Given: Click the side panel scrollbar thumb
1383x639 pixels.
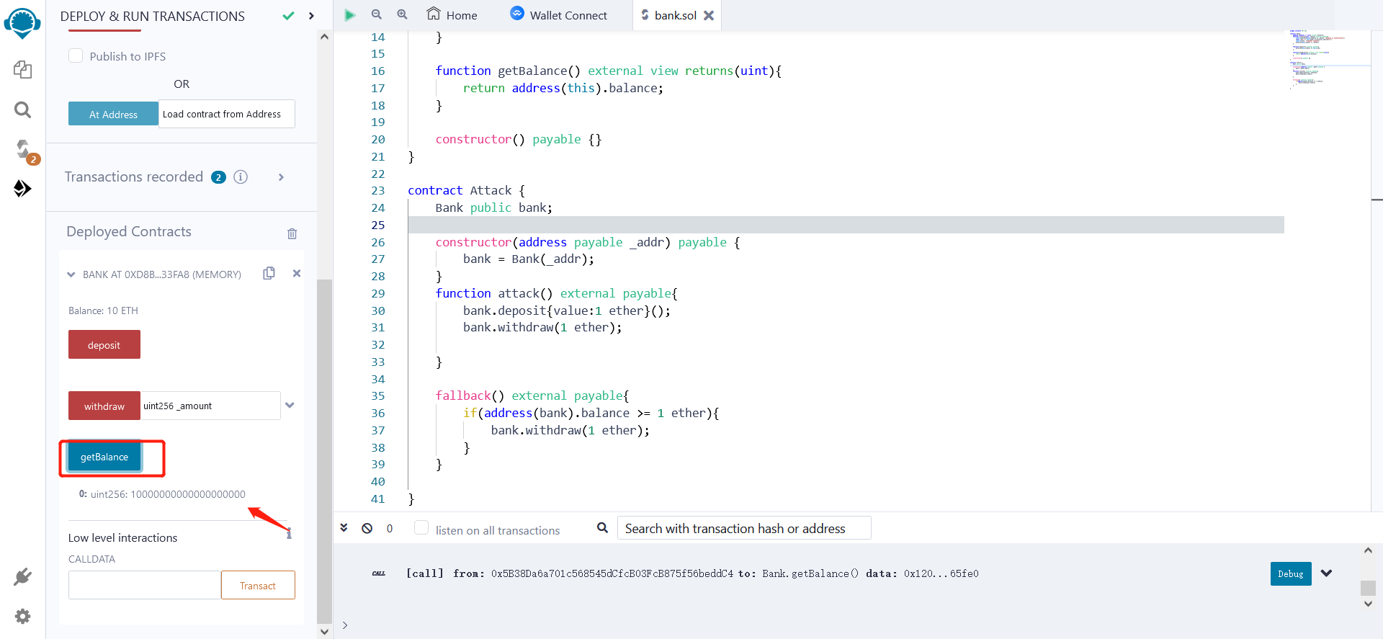Looking at the screenshot, I should click(324, 451).
